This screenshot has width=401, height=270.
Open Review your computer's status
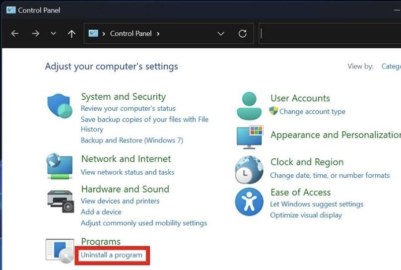pos(128,108)
